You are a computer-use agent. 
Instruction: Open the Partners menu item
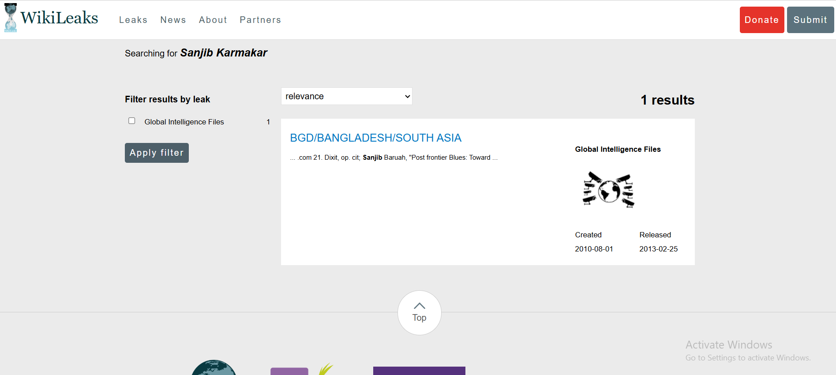coord(260,20)
